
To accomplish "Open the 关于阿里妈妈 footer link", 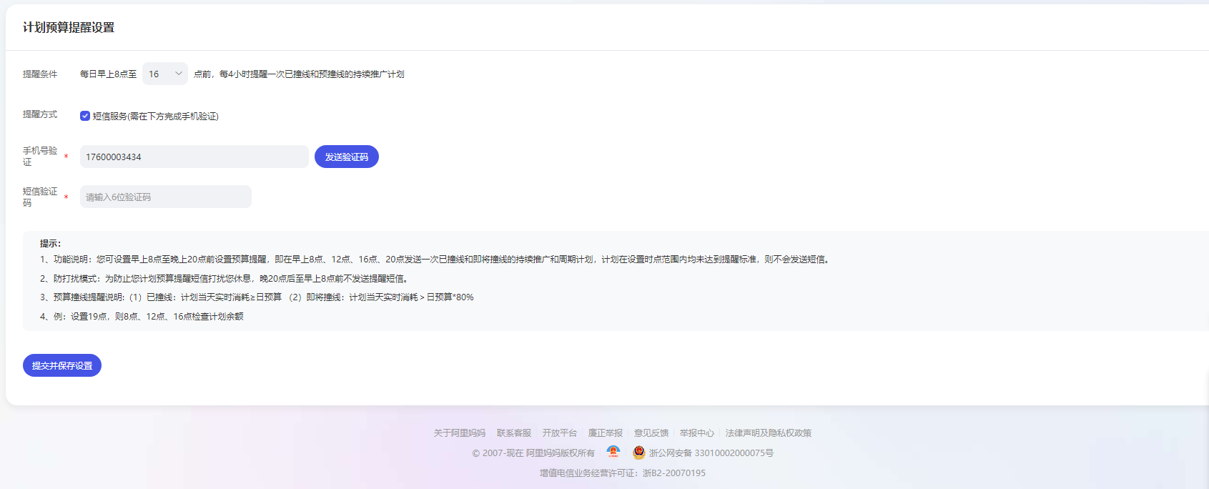I will tap(459, 433).
